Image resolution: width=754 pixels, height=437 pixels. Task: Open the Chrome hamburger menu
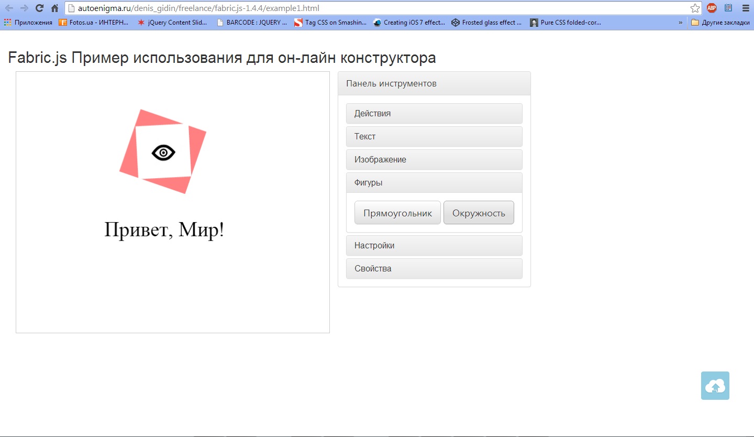click(x=746, y=8)
